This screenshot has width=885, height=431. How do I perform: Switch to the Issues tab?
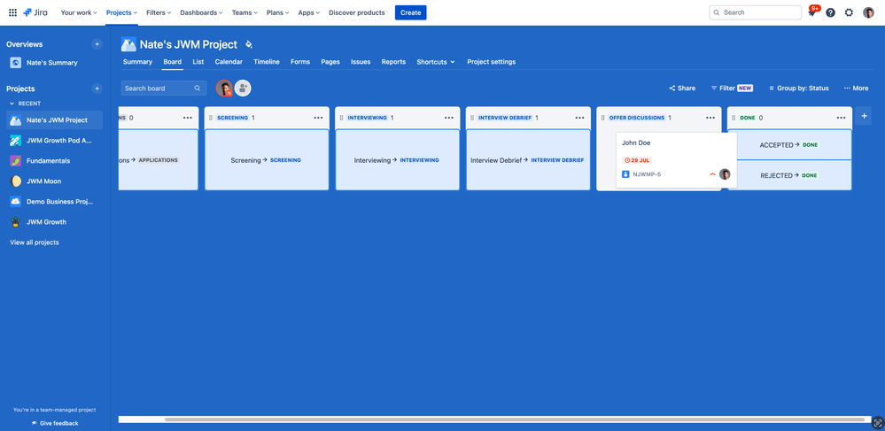pos(361,62)
